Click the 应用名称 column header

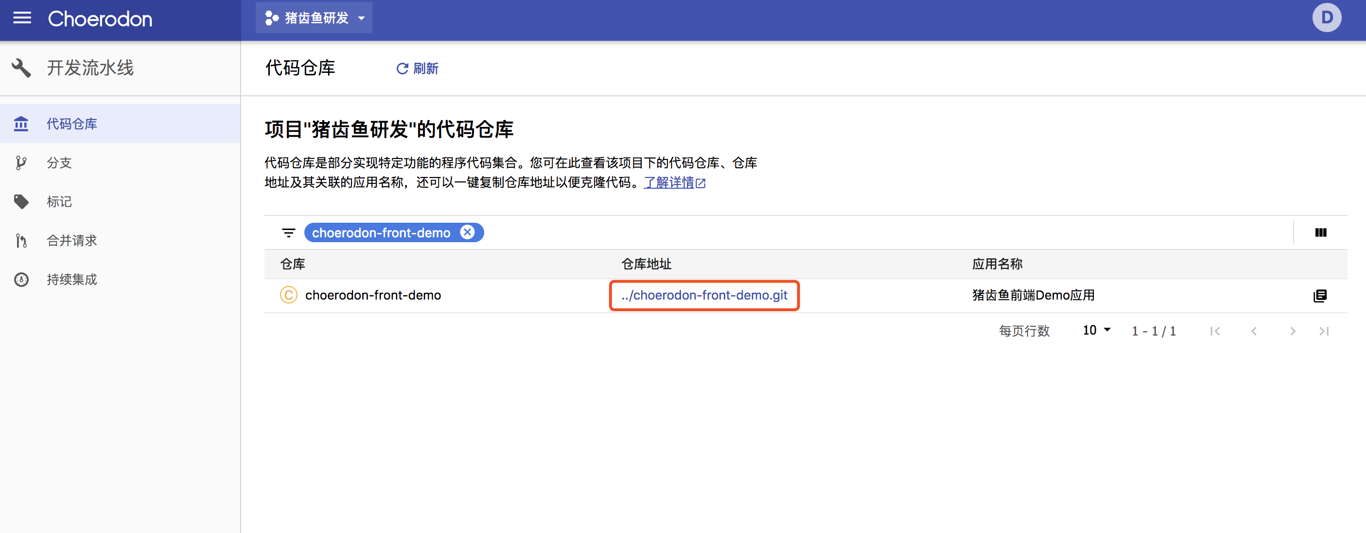click(997, 264)
